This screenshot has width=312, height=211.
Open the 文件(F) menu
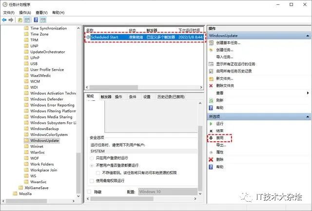tap(9, 13)
